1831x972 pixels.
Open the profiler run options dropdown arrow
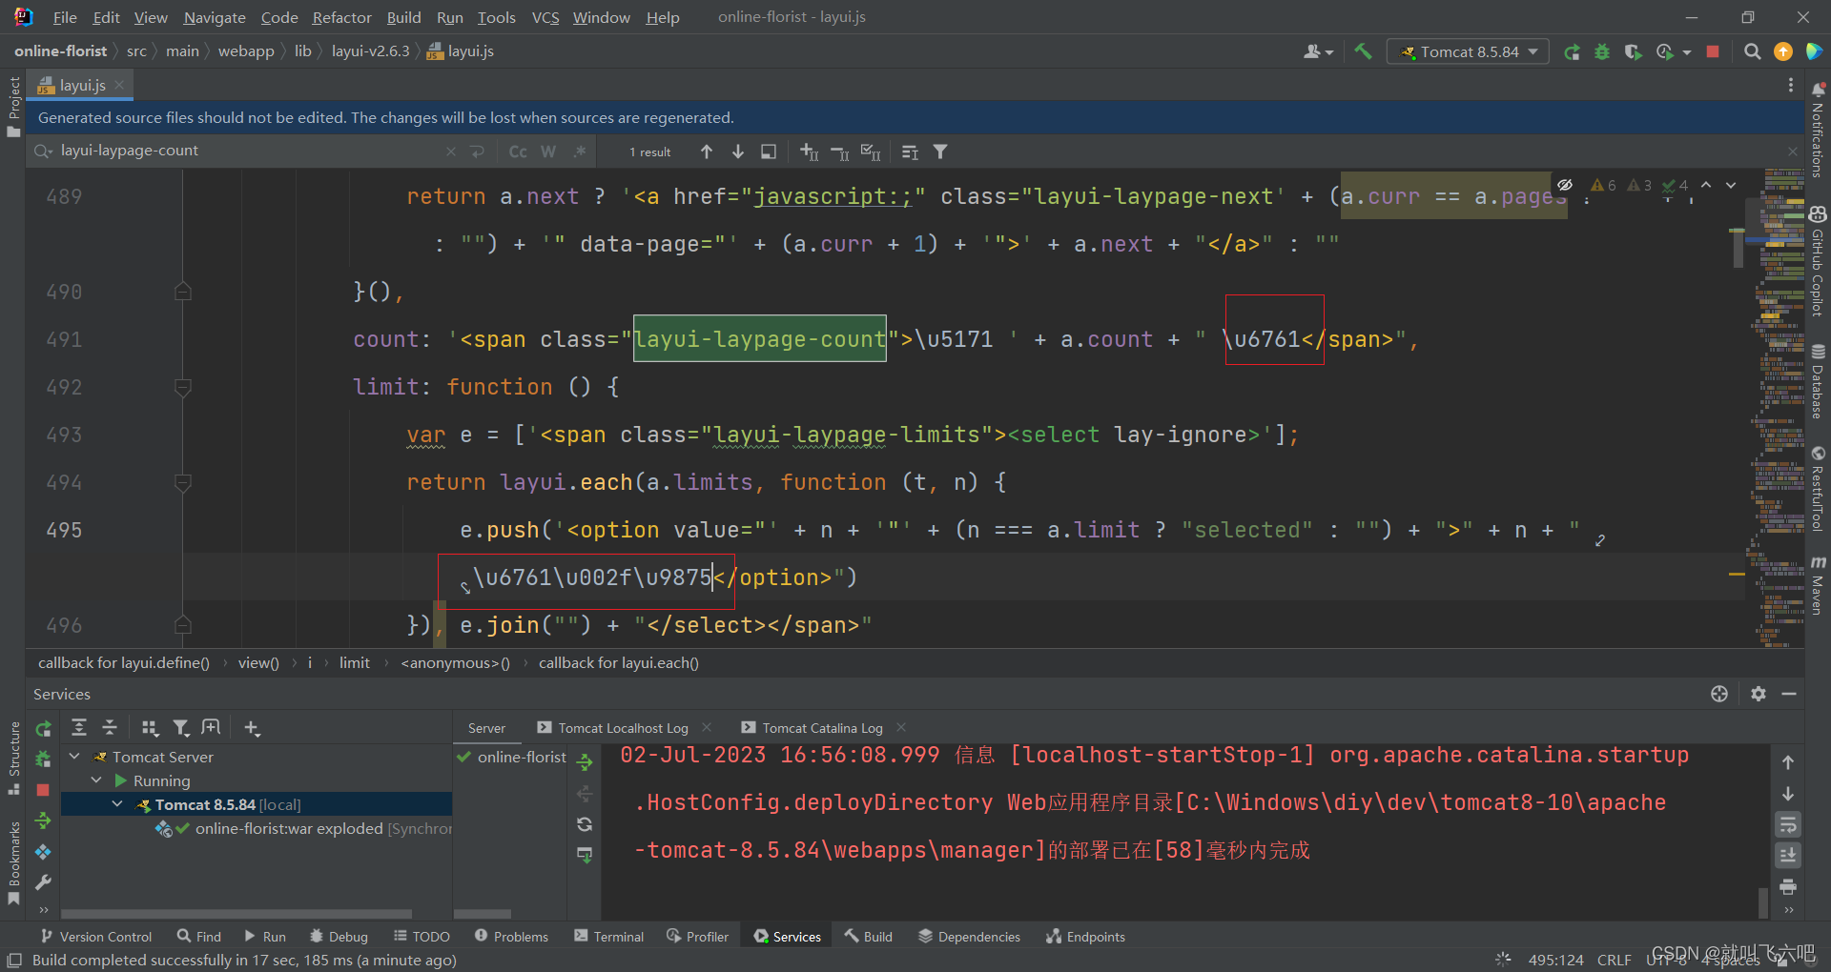[1687, 52]
